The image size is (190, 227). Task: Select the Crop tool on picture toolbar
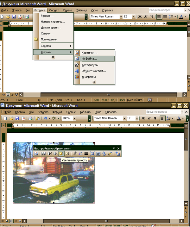pyautogui.click(x=75, y=154)
